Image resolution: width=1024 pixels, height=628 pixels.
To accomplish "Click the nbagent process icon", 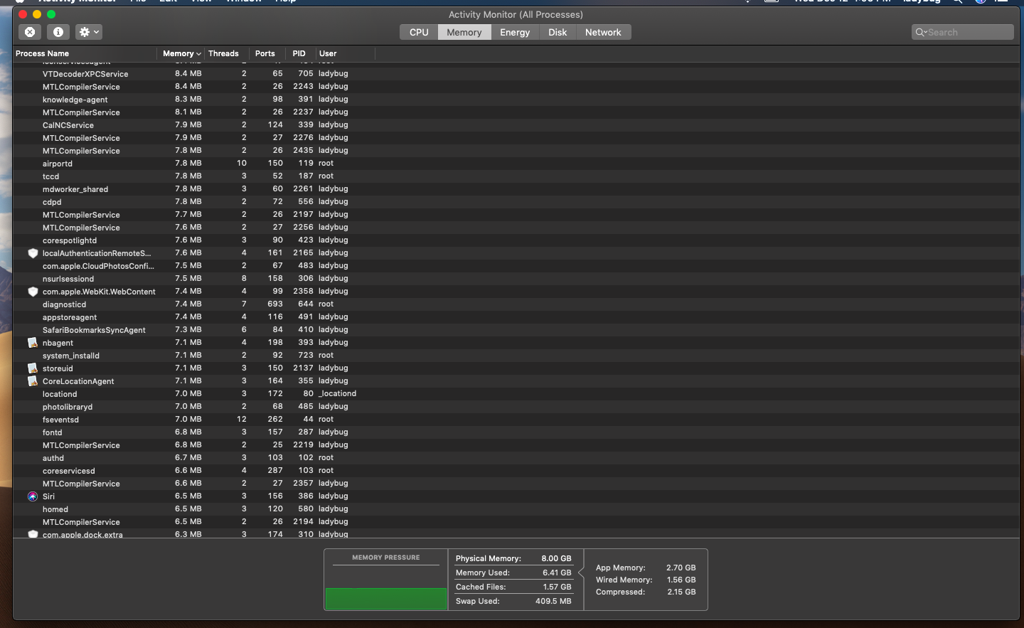I will point(33,343).
